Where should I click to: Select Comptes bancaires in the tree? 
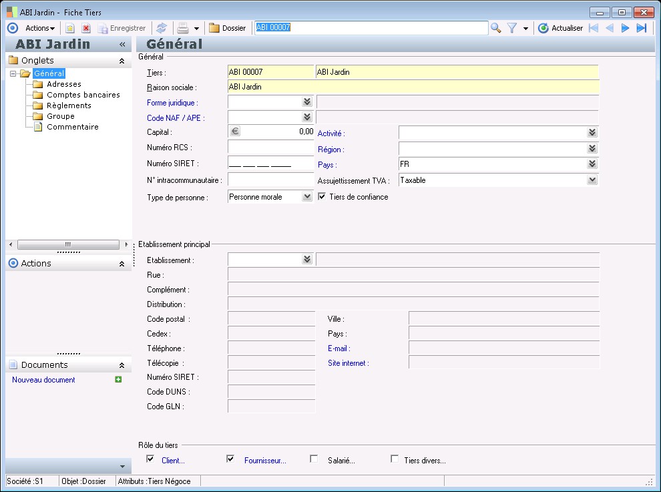click(x=83, y=95)
